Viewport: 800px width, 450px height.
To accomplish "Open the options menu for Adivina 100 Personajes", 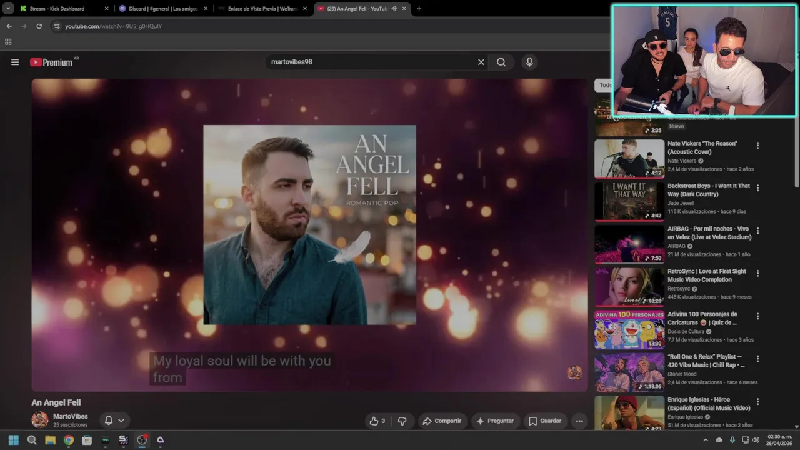I will pyautogui.click(x=758, y=316).
